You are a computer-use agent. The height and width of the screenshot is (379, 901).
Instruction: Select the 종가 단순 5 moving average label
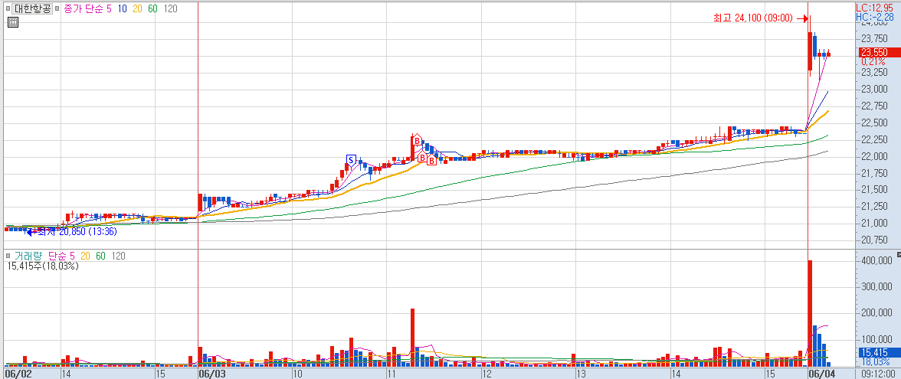pos(87,8)
